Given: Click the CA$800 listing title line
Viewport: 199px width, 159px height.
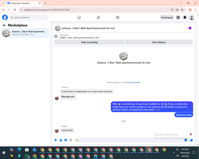Looking at the screenshot, I should pyautogui.click(x=79, y=38).
